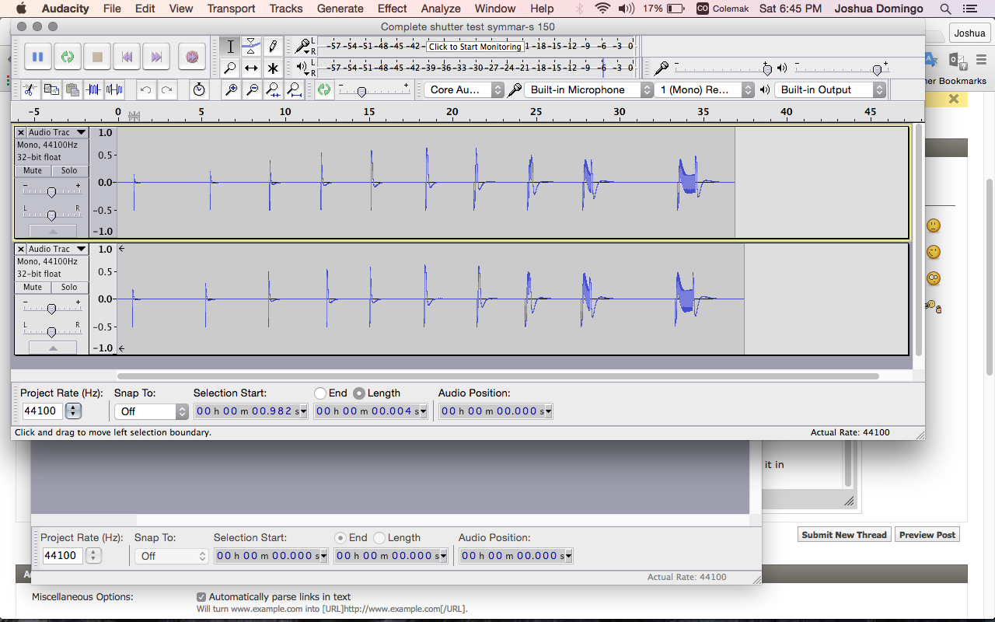Mute the first audio track
Viewport: 995px width, 622px height.
(33, 170)
